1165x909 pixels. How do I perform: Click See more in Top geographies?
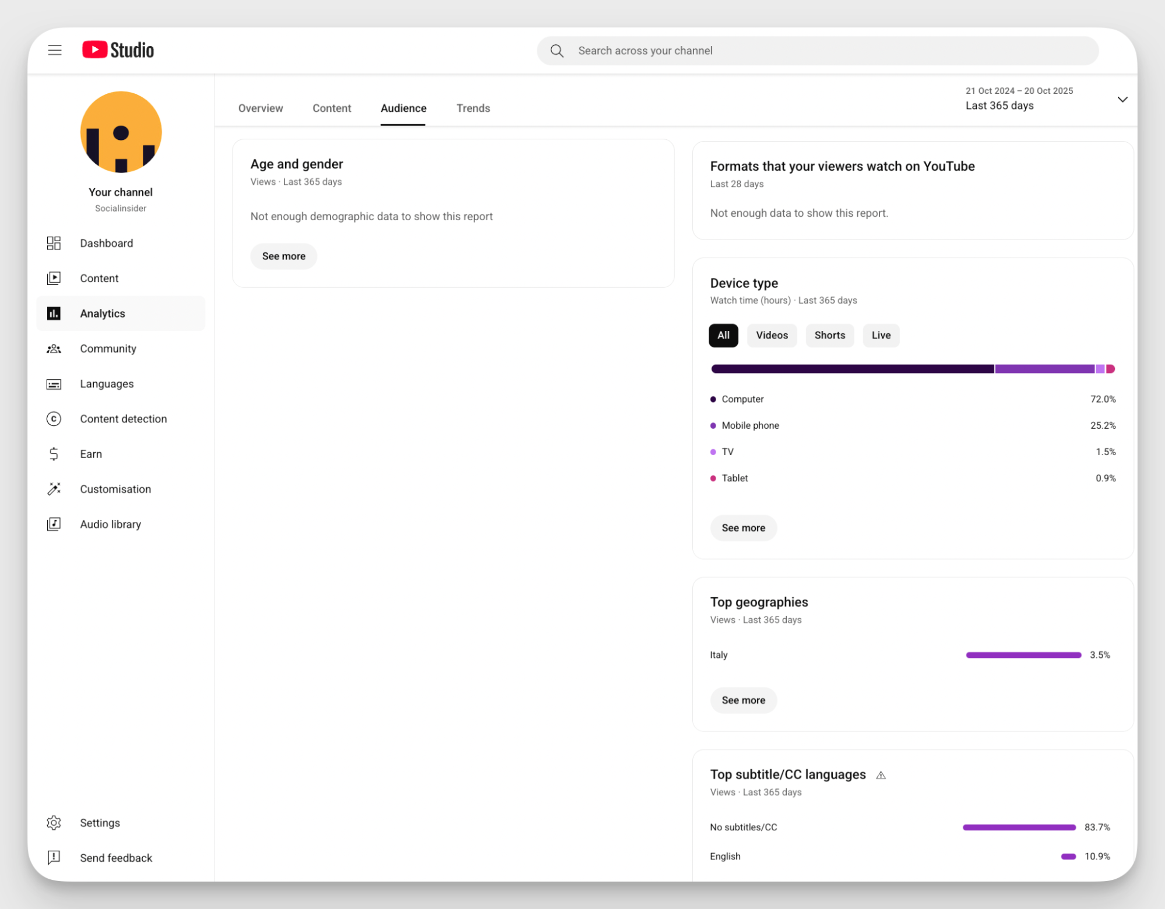coord(743,700)
